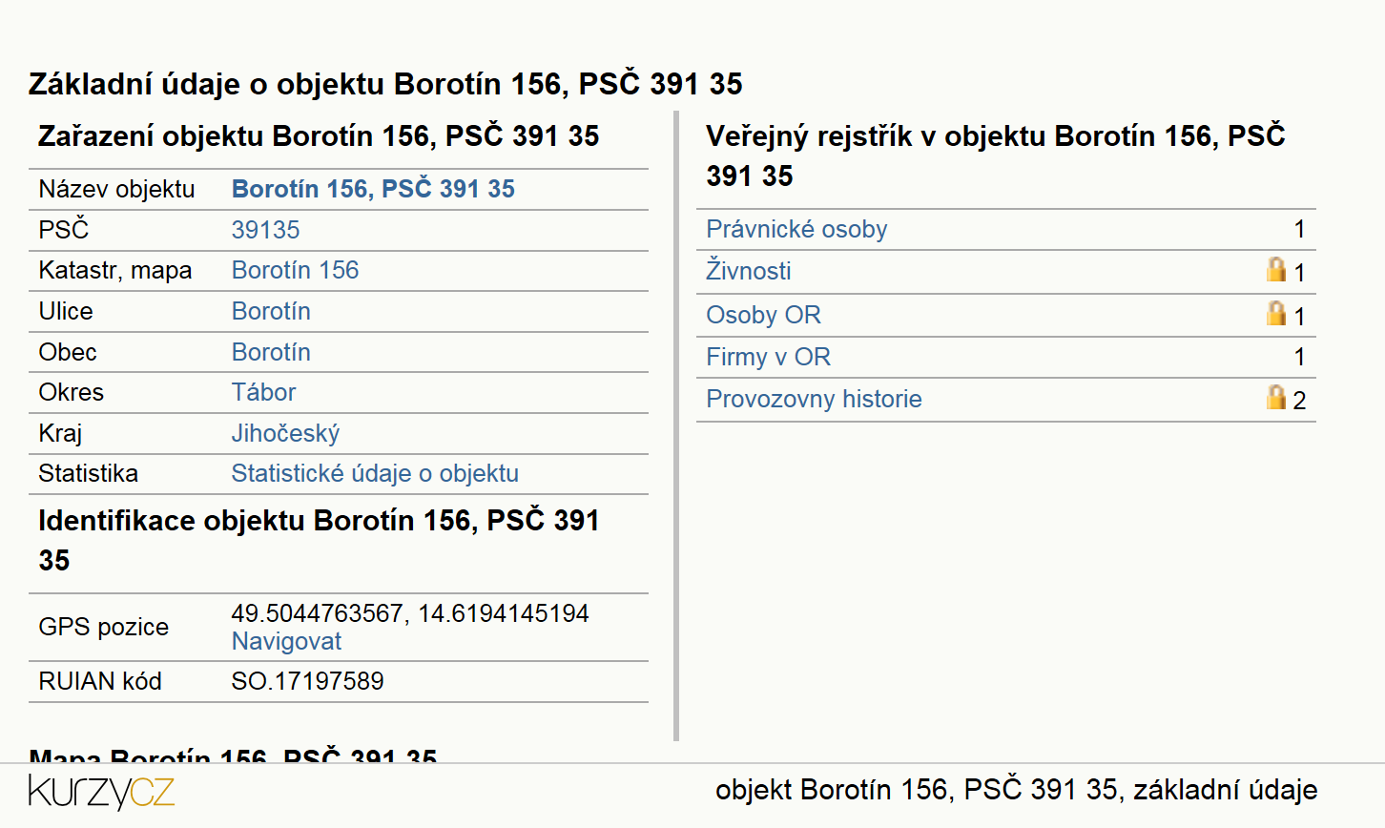Click the lock icon beside Osoby OR
1385x828 pixels.
[1276, 312]
